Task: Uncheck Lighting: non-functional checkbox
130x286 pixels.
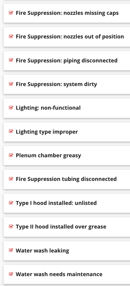Action: tap(11, 108)
